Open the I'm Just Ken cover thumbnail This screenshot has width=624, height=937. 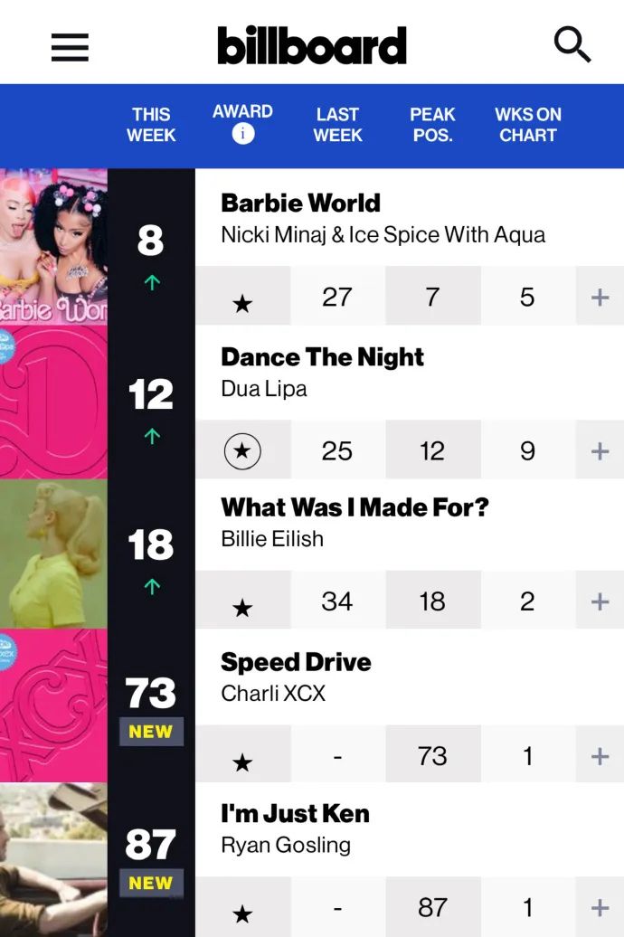(53, 859)
